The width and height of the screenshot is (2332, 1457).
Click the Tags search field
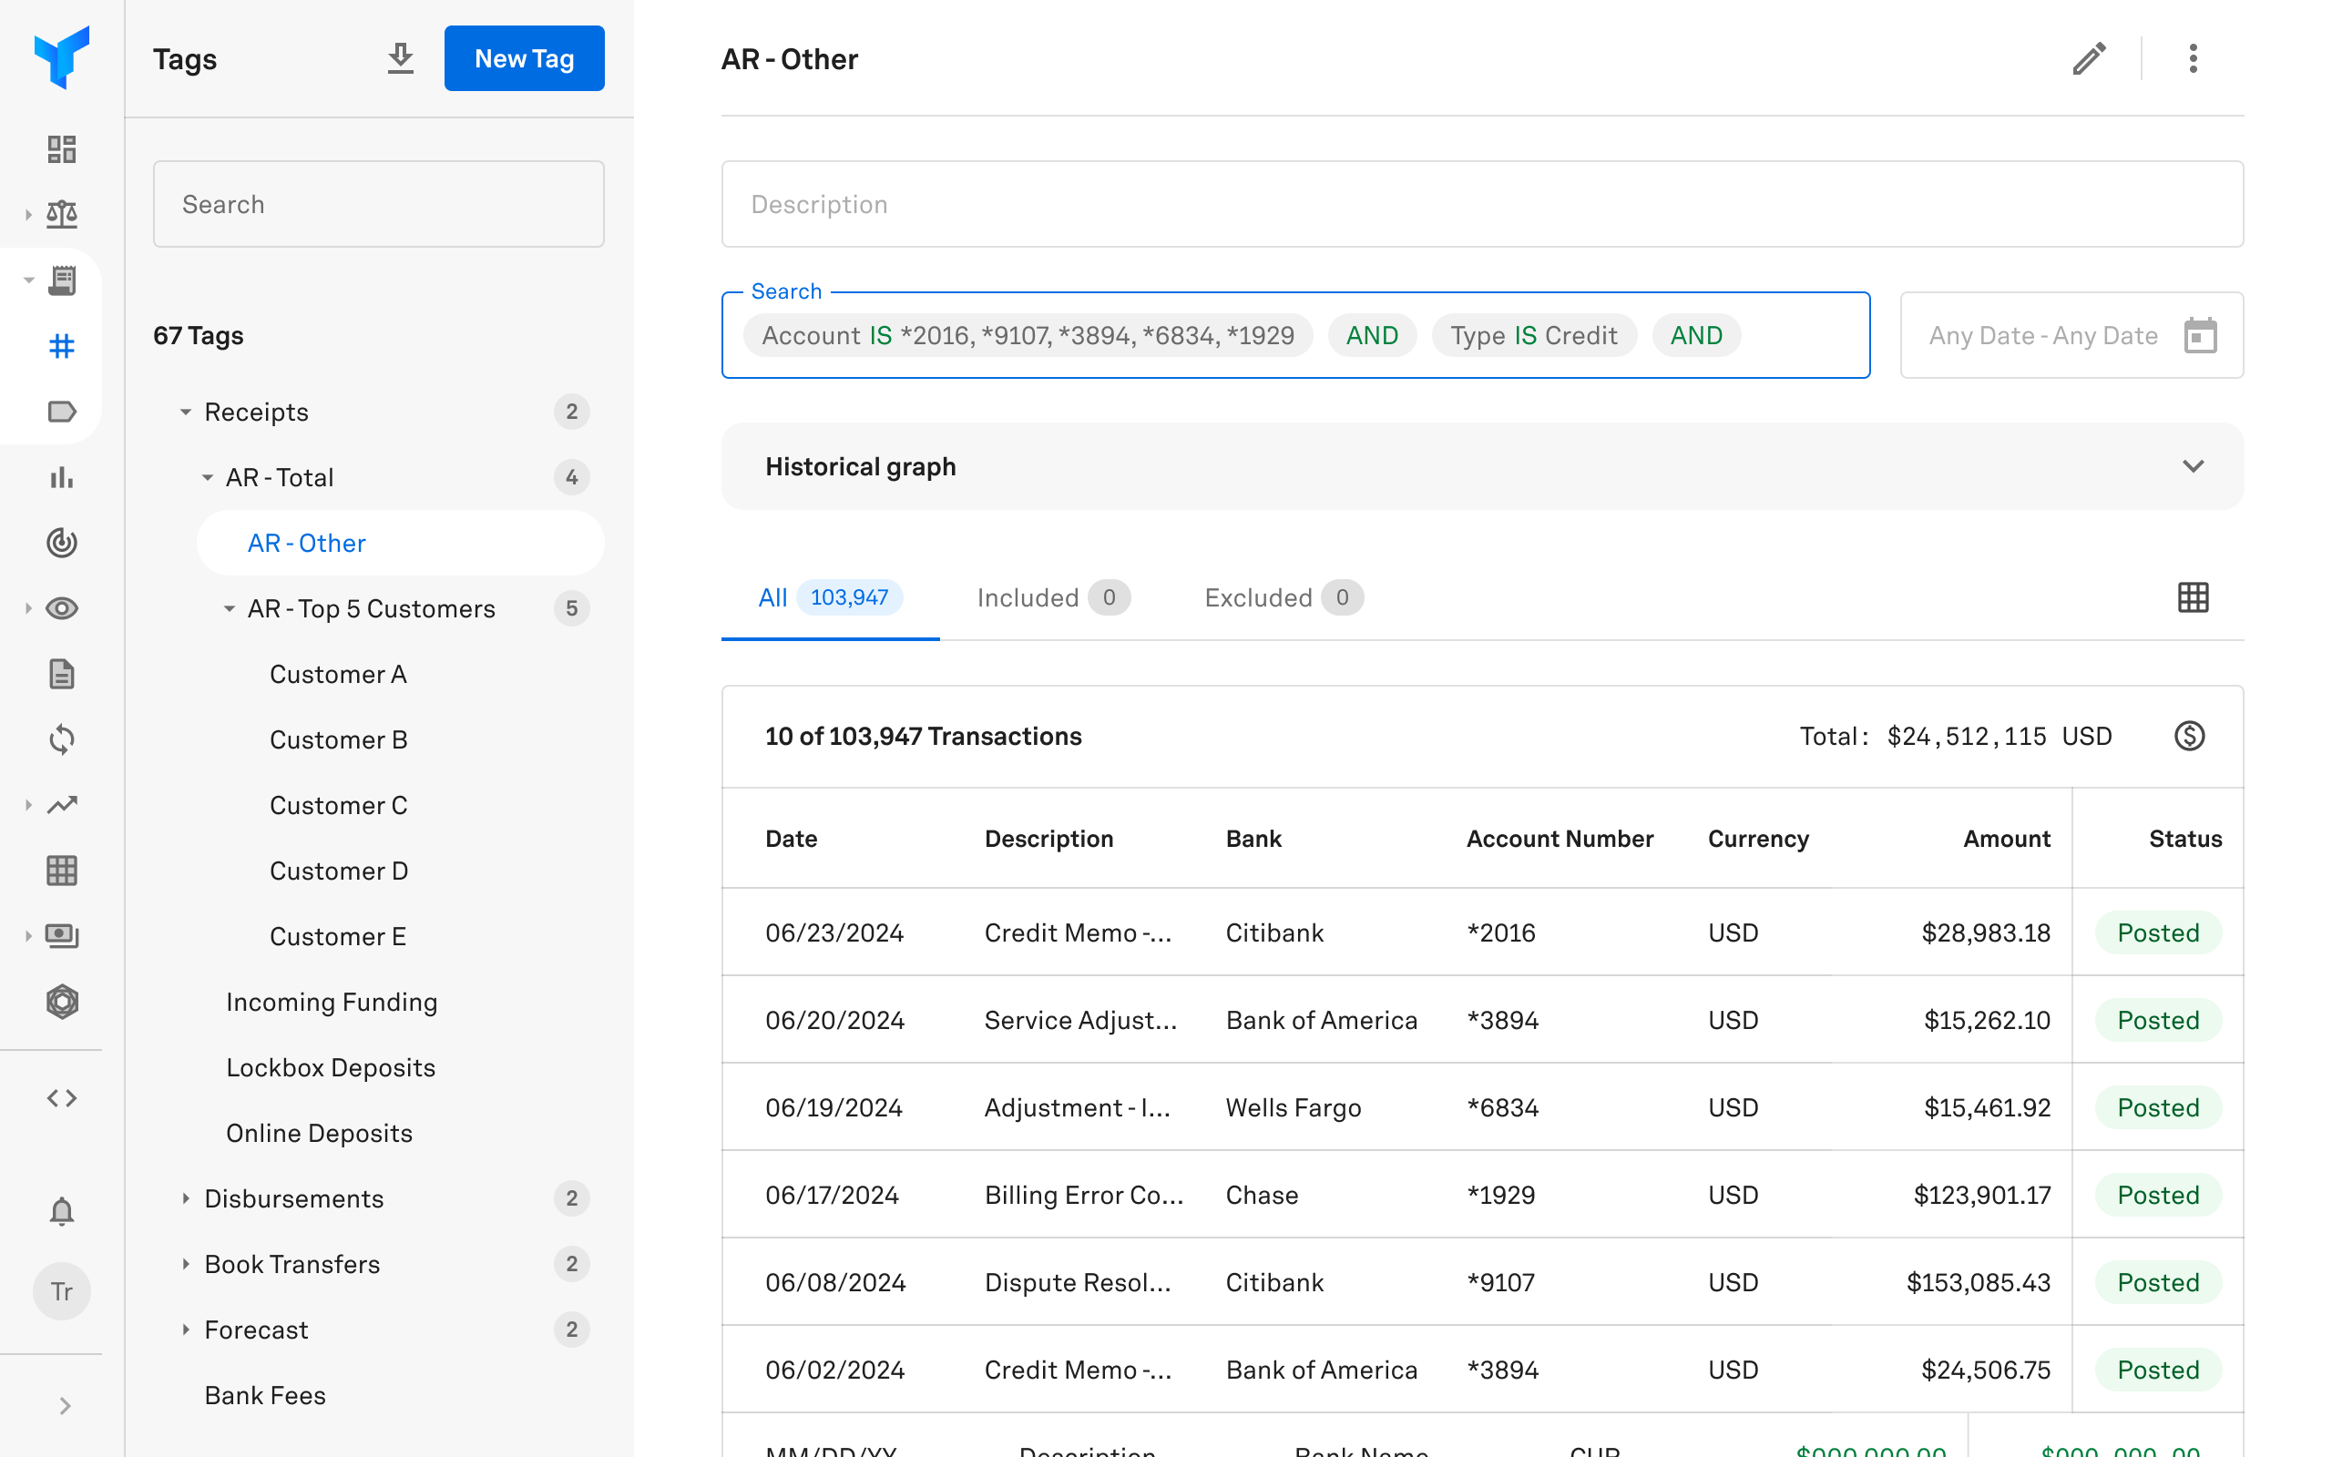(x=379, y=204)
